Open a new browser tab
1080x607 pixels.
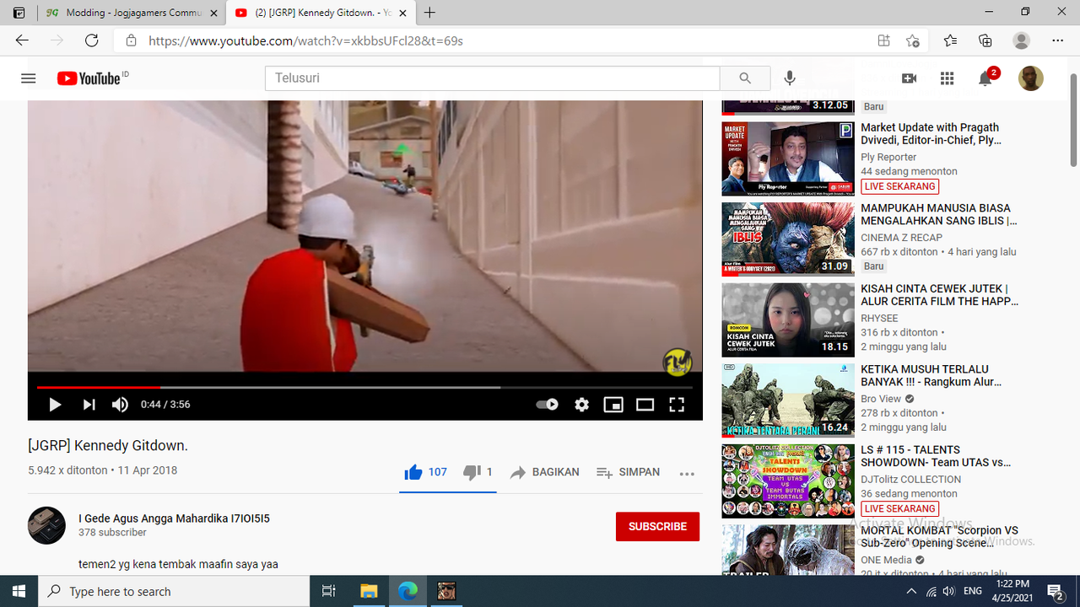[430, 13]
